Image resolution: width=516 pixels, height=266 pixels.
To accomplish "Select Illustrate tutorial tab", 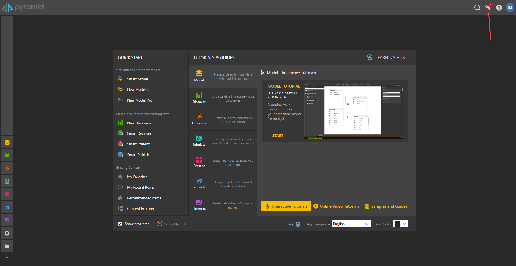I will point(223,205).
